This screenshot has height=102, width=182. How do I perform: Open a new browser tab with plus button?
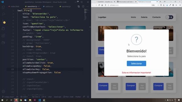(x=160, y=2)
